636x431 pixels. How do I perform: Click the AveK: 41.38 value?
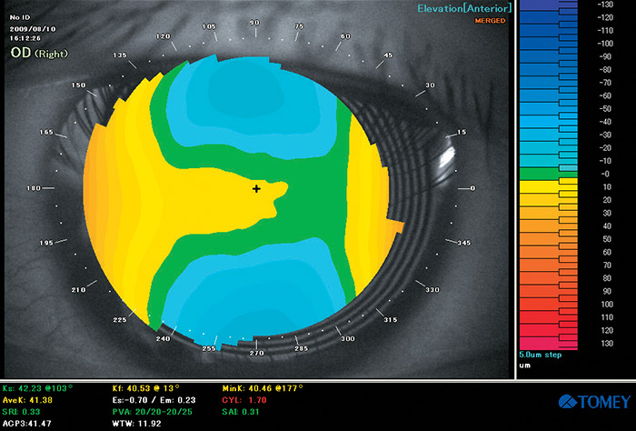pos(27,400)
